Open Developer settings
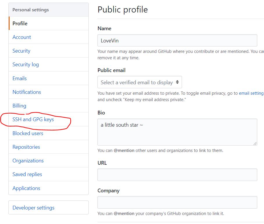 pyautogui.click(x=33, y=208)
